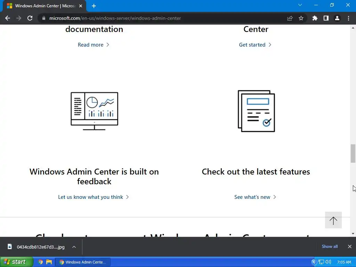View site security lock info
This screenshot has height=267, width=356.
tap(44, 18)
